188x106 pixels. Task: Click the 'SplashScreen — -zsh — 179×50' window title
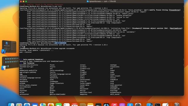click(103, 1)
